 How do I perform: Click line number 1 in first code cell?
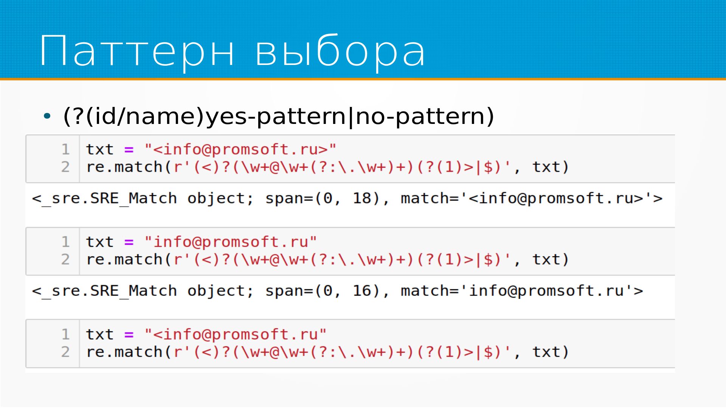pyautogui.click(x=65, y=149)
